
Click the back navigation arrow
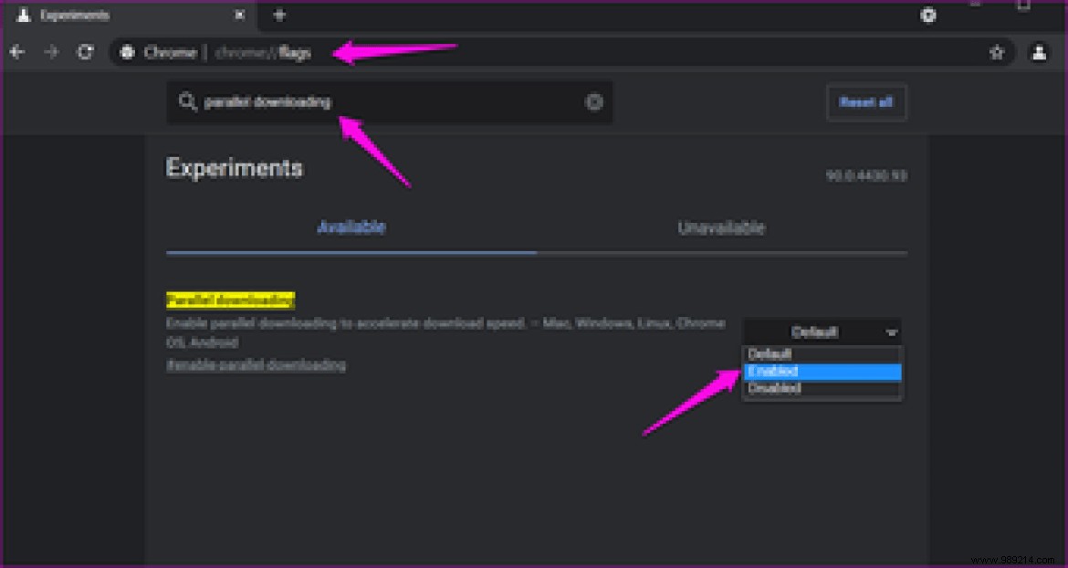point(16,52)
